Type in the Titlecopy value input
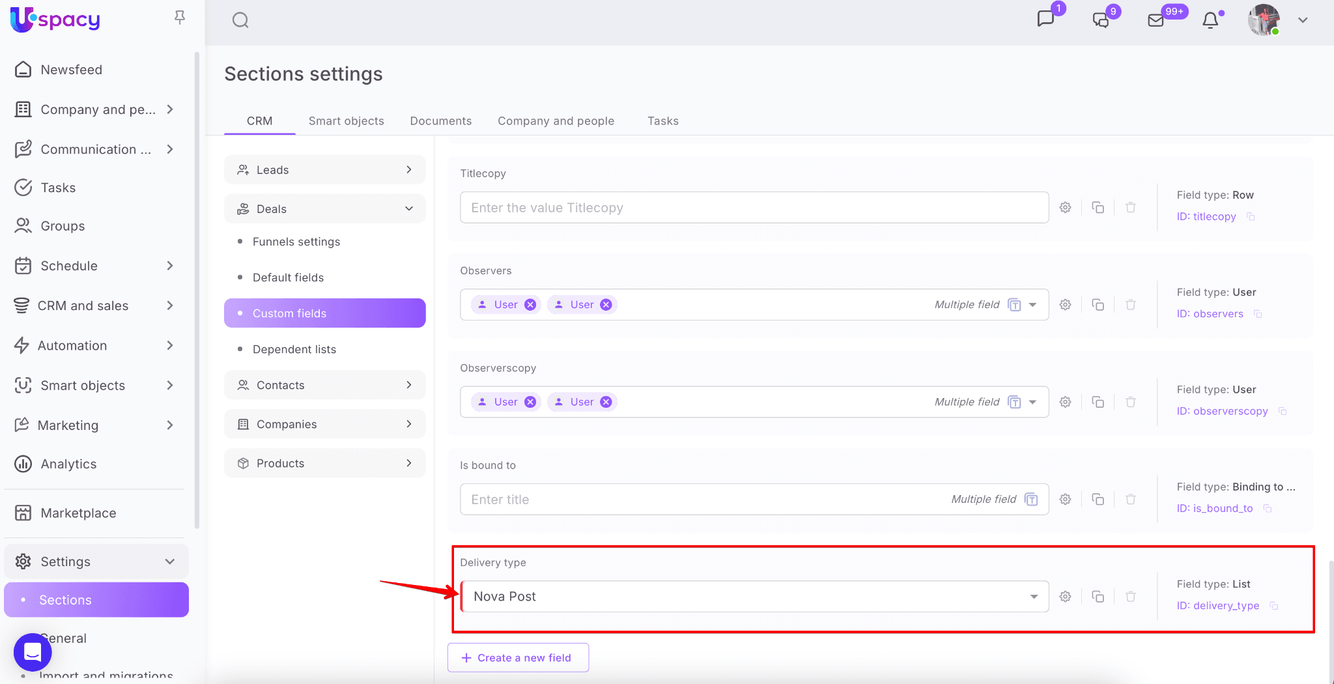Viewport: 1334px width, 684px height. pos(754,208)
